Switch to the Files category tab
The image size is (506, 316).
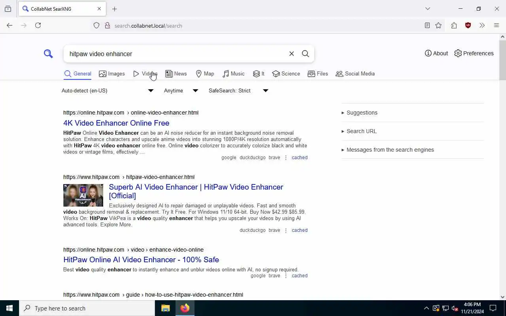click(x=318, y=74)
